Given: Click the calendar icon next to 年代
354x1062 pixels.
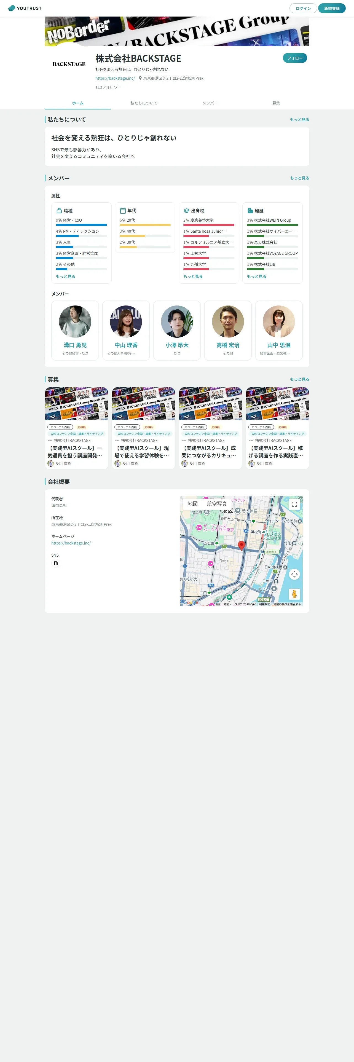Looking at the screenshot, I should click(123, 211).
